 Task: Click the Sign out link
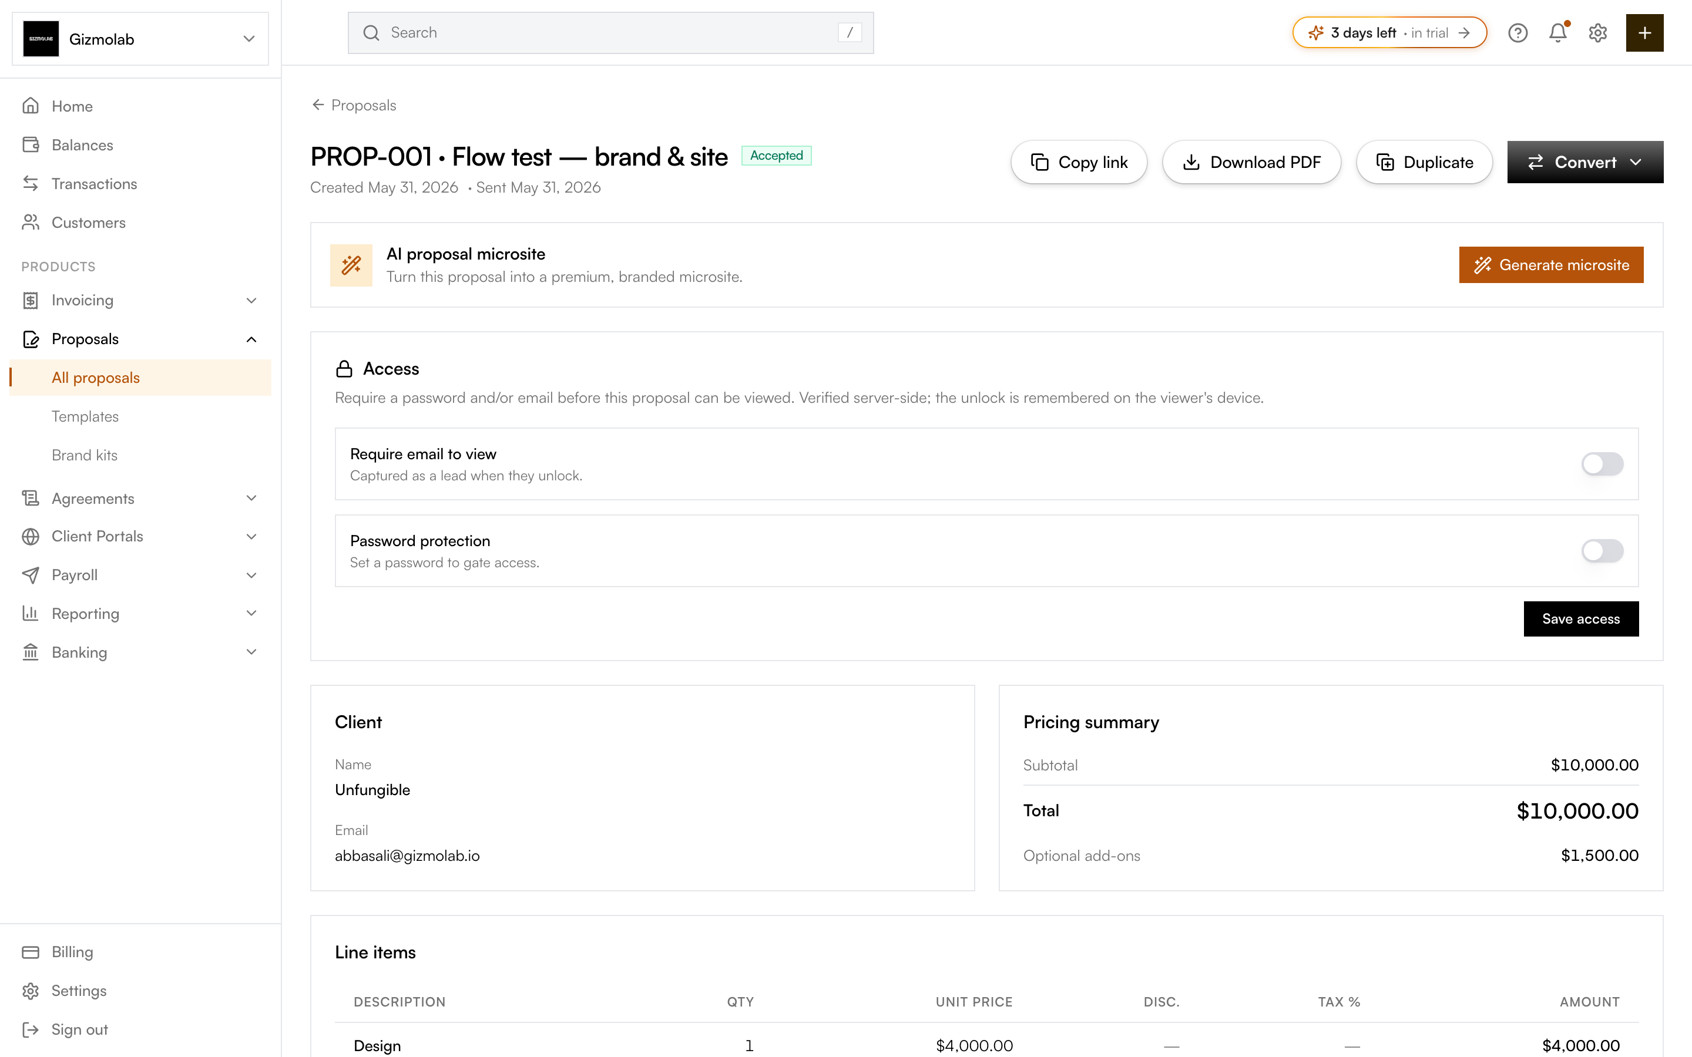click(x=79, y=1029)
